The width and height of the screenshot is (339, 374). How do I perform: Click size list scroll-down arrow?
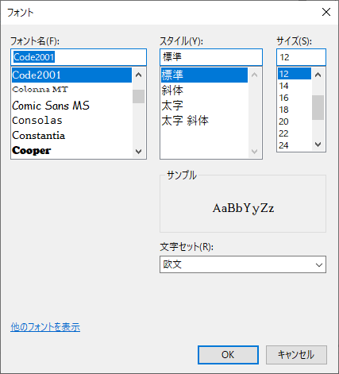318,145
